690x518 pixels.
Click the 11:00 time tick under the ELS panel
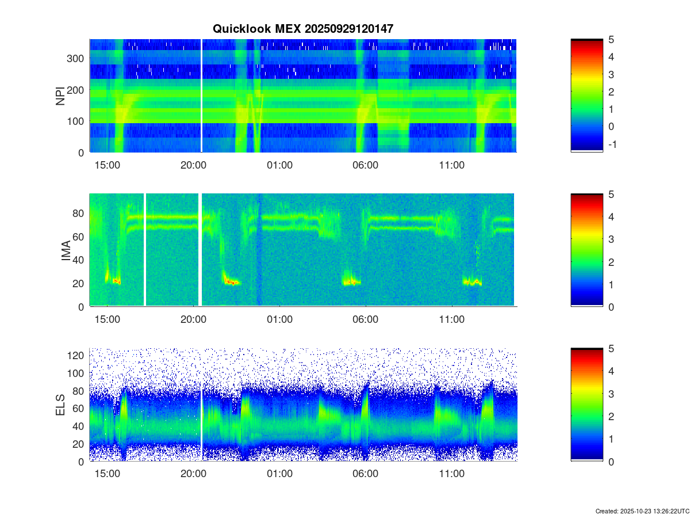click(452, 474)
